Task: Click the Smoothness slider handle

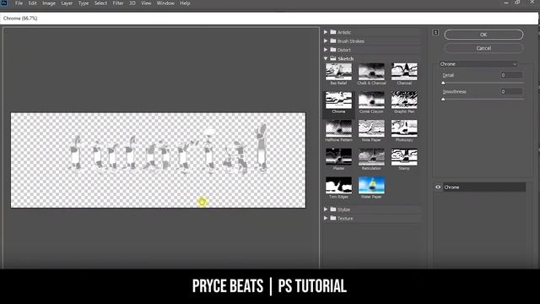Action: tap(443, 100)
